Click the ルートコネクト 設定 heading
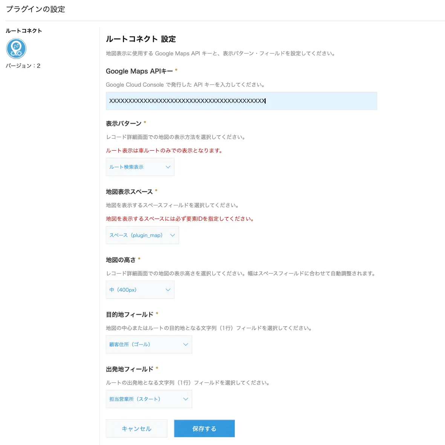The image size is (445, 445). (141, 39)
